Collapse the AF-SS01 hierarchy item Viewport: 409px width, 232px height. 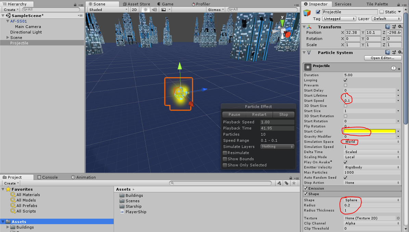[8, 21]
